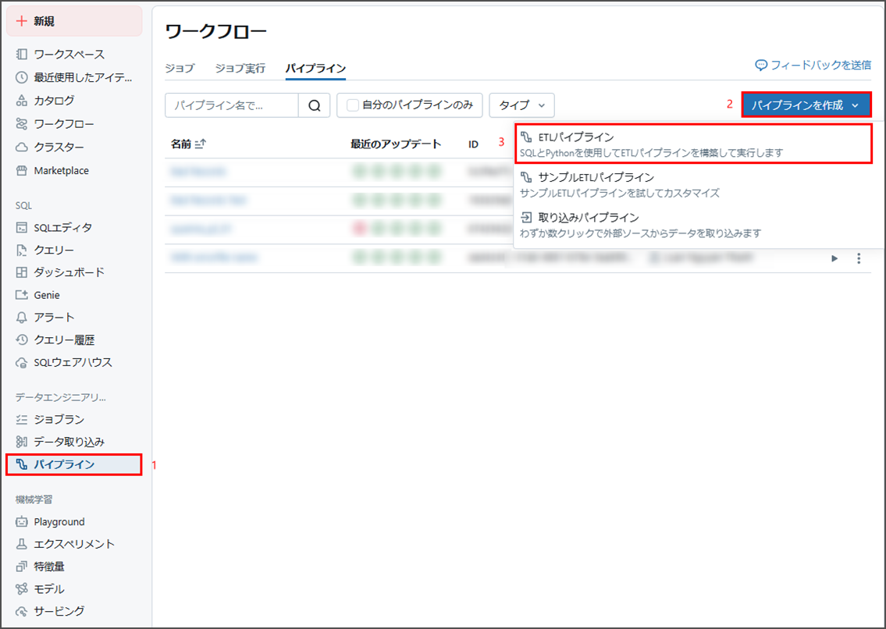Image resolution: width=886 pixels, height=629 pixels.
Task: Open ダッシュボード icon in sidebar
Action: coord(22,272)
